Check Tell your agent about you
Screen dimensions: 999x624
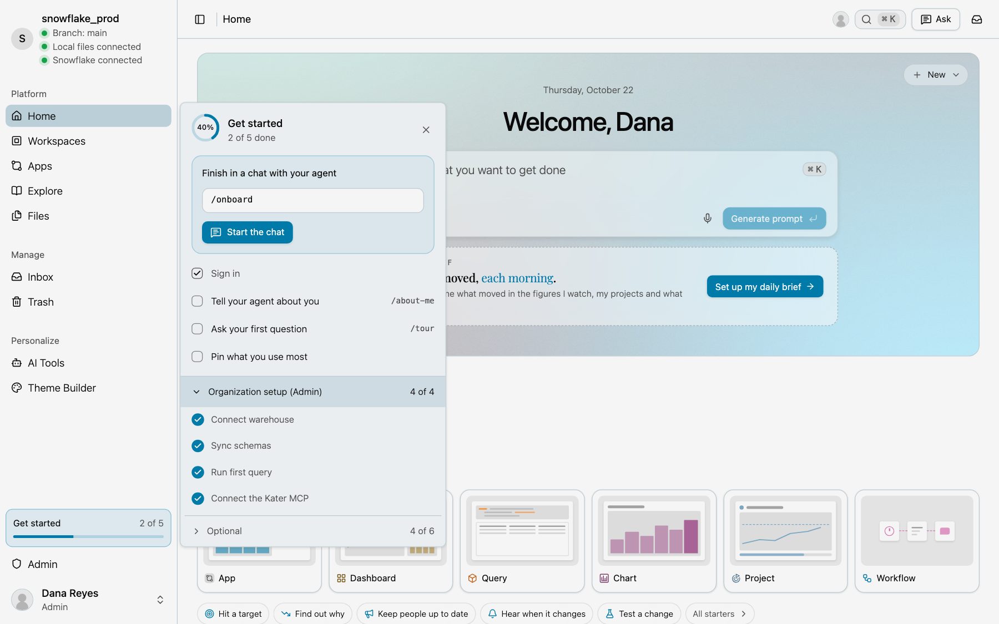[197, 301]
